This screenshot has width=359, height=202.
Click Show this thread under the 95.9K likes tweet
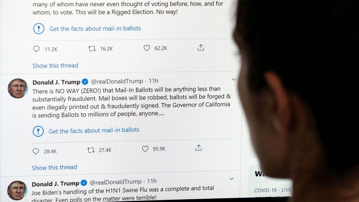54,167
